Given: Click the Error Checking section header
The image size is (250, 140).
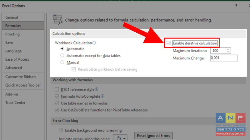Looking at the screenshot, I should (x=65, y=121).
